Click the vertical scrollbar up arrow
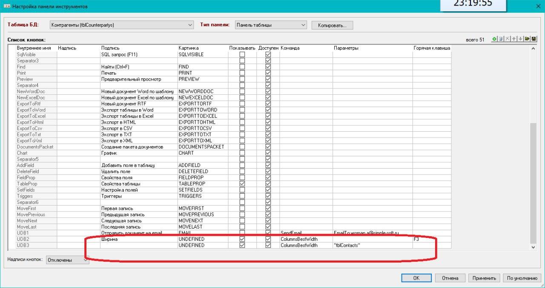Viewport: 545px width, 288px height. point(534,48)
